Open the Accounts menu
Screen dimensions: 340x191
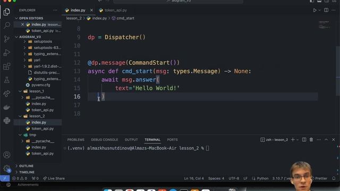coord(7,155)
